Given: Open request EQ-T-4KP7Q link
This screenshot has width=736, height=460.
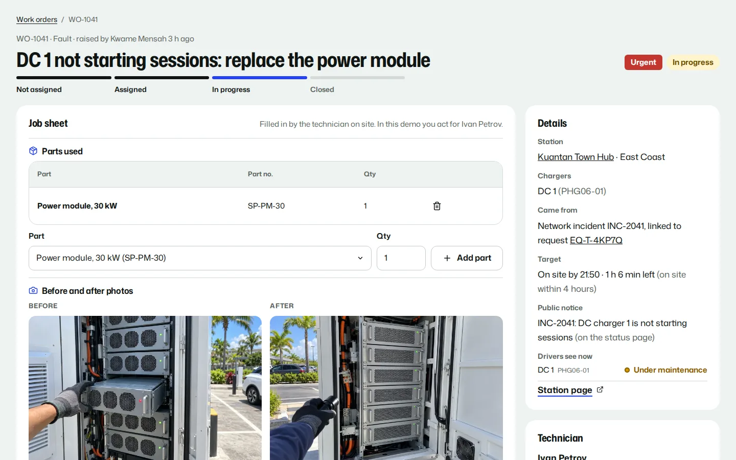Looking at the screenshot, I should click(596, 240).
